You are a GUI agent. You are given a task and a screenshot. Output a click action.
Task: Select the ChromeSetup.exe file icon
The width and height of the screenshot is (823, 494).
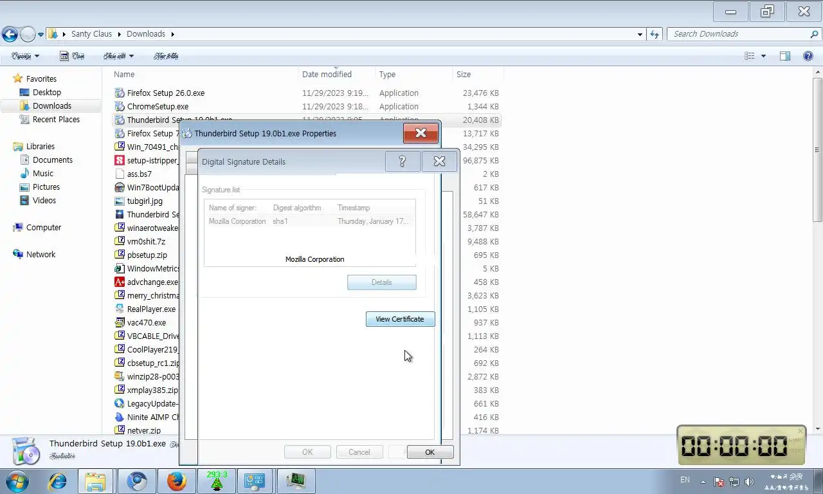[120, 106]
